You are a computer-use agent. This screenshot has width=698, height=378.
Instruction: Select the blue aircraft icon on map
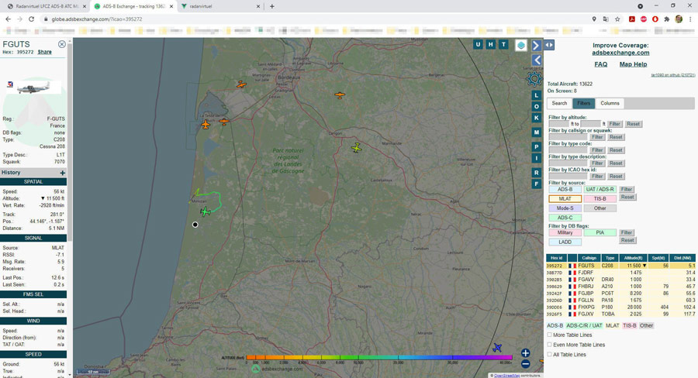(x=497, y=347)
